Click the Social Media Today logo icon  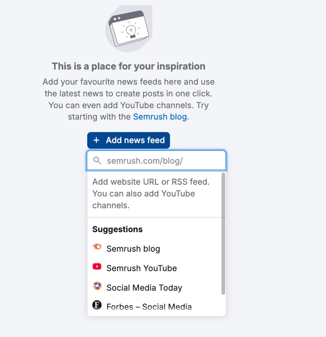(97, 286)
